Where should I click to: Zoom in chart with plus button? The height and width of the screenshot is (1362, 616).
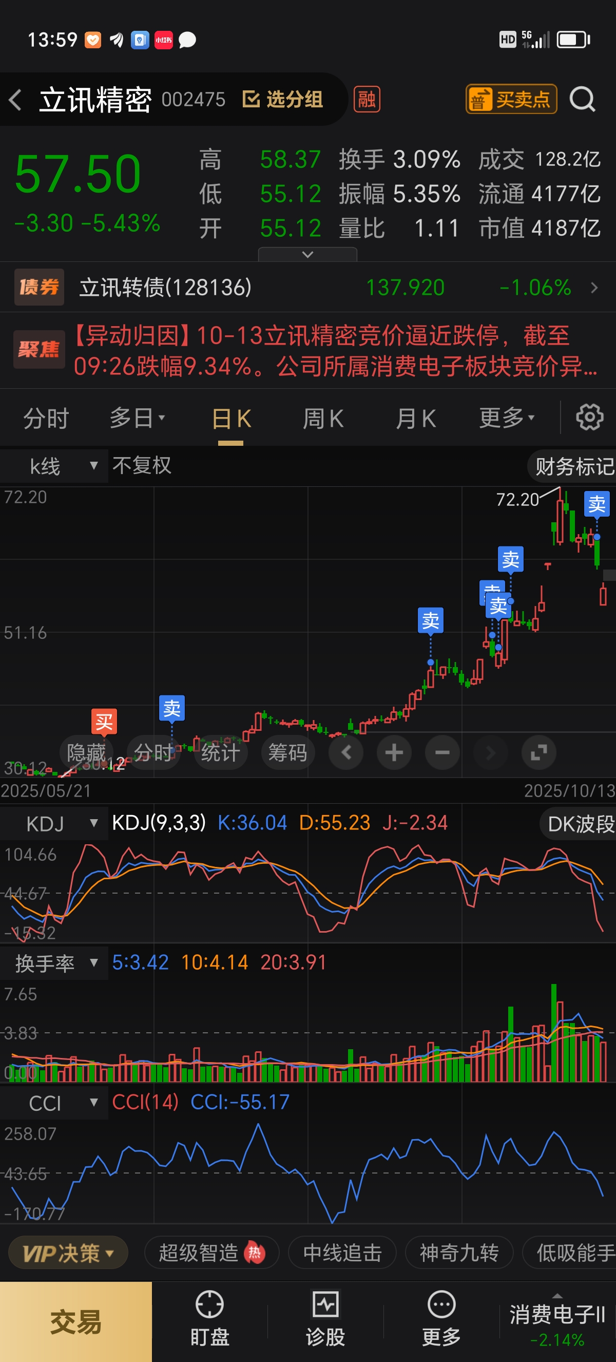pyautogui.click(x=394, y=752)
